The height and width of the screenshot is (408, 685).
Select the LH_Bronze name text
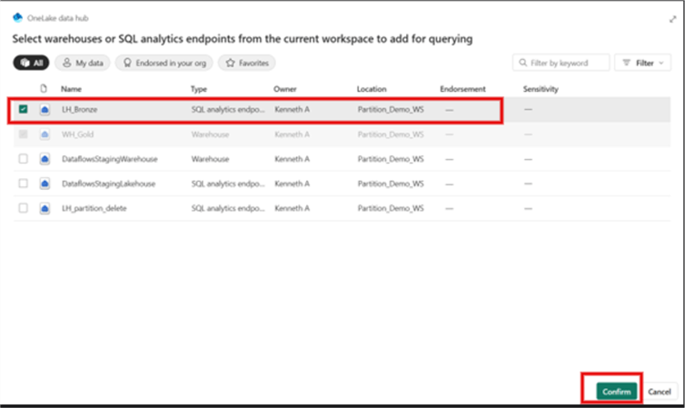(80, 110)
